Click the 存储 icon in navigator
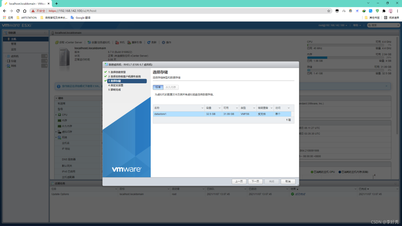The width and height of the screenshot is (402, 226). click(9, 61)
